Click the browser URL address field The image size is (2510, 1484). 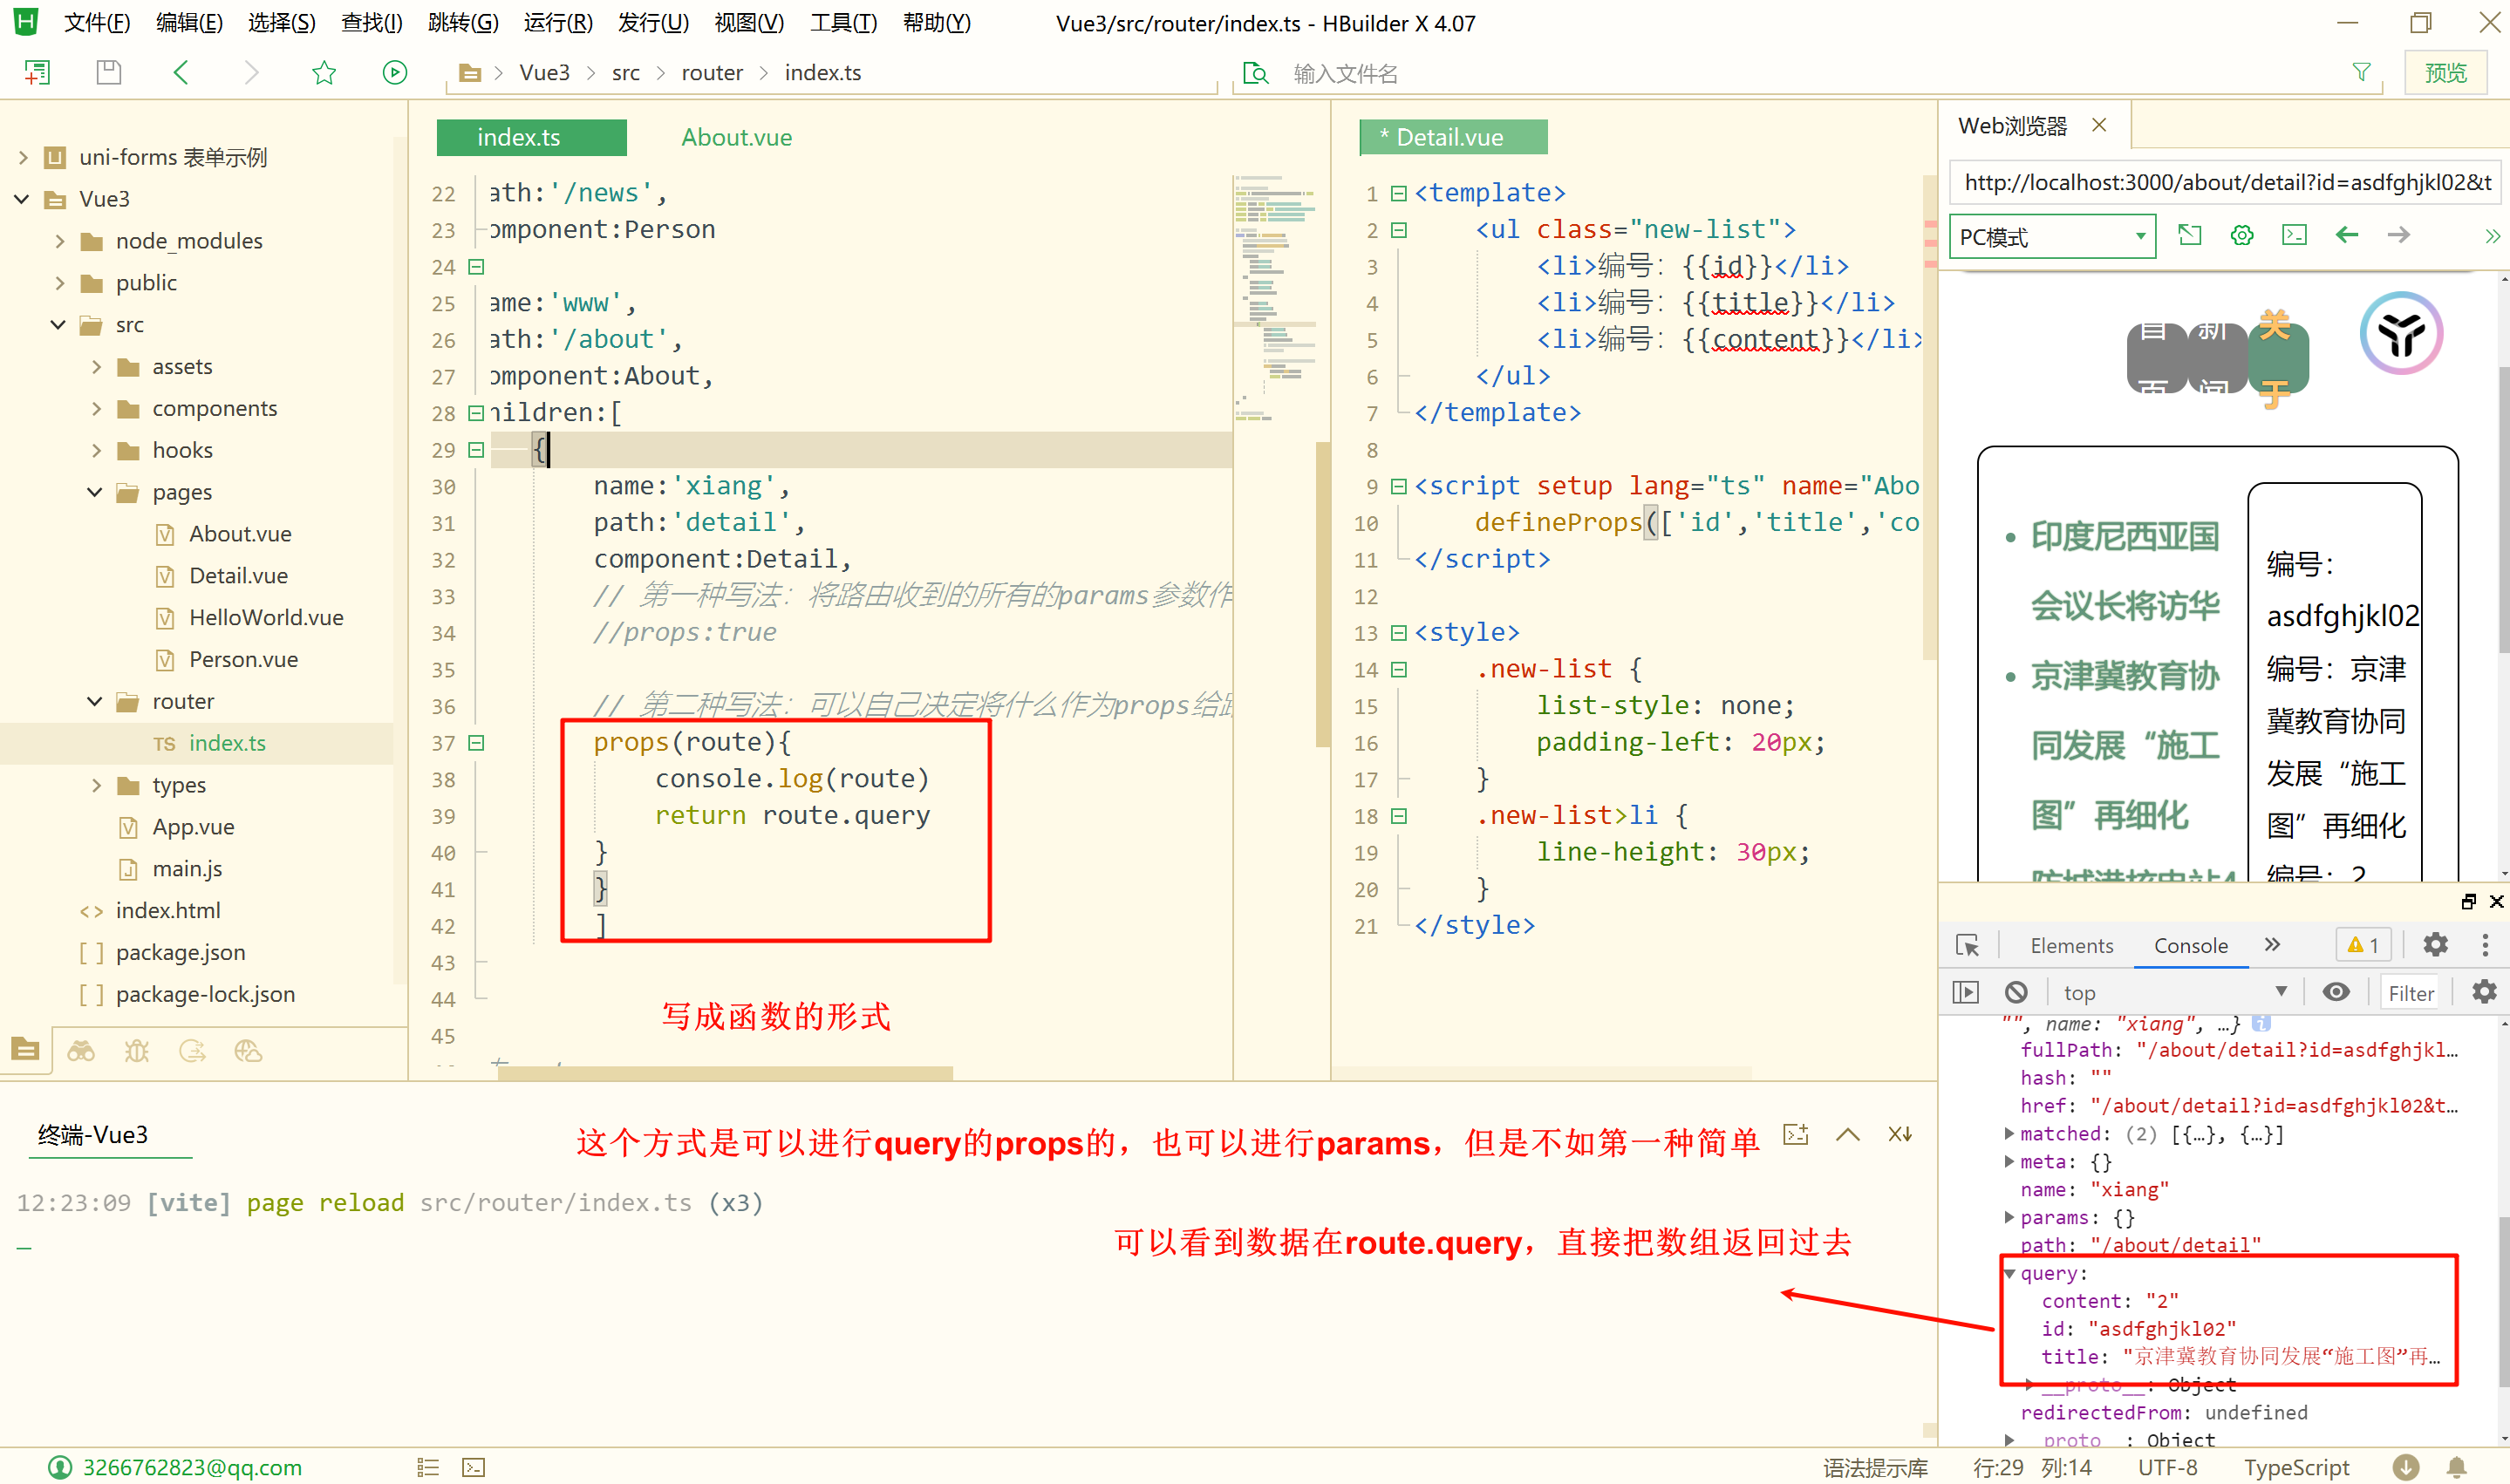(x=2225, y=182)
